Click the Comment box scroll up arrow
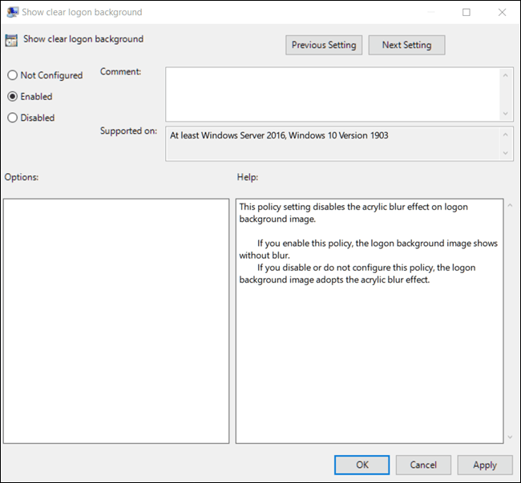 (x=507, y=75)
